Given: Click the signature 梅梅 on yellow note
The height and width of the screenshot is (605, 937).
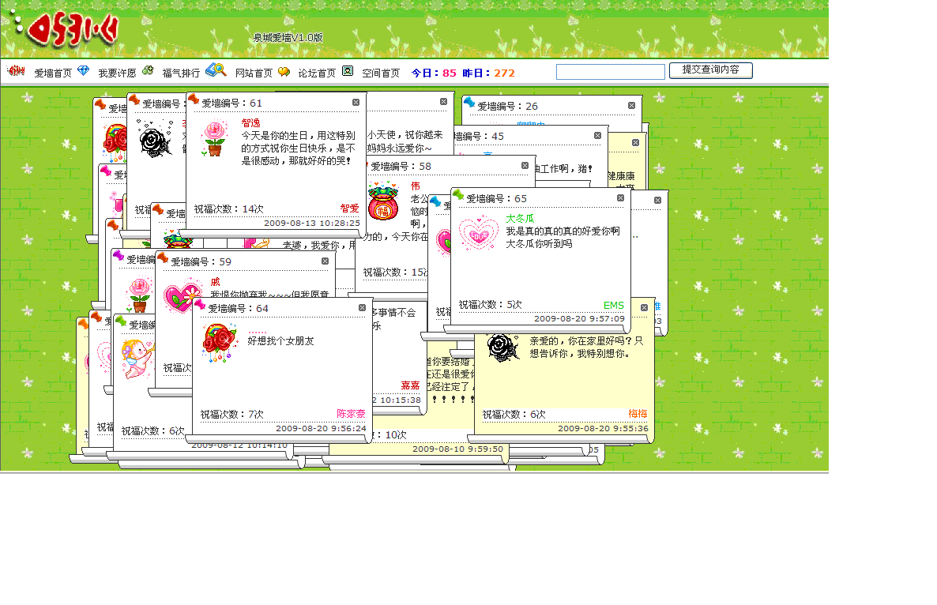Looking at the screenshot, I should 638,413.
